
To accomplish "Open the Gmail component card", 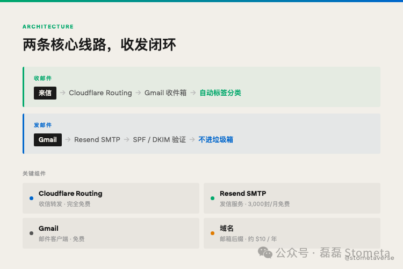I will pos(111,233).
